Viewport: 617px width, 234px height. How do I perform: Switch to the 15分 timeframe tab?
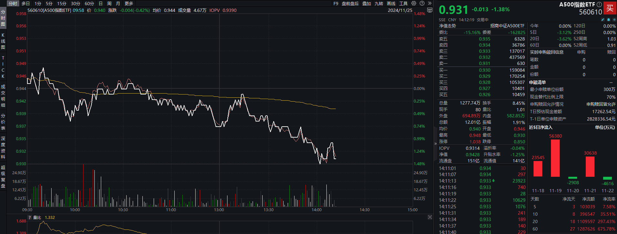point(62,4)
